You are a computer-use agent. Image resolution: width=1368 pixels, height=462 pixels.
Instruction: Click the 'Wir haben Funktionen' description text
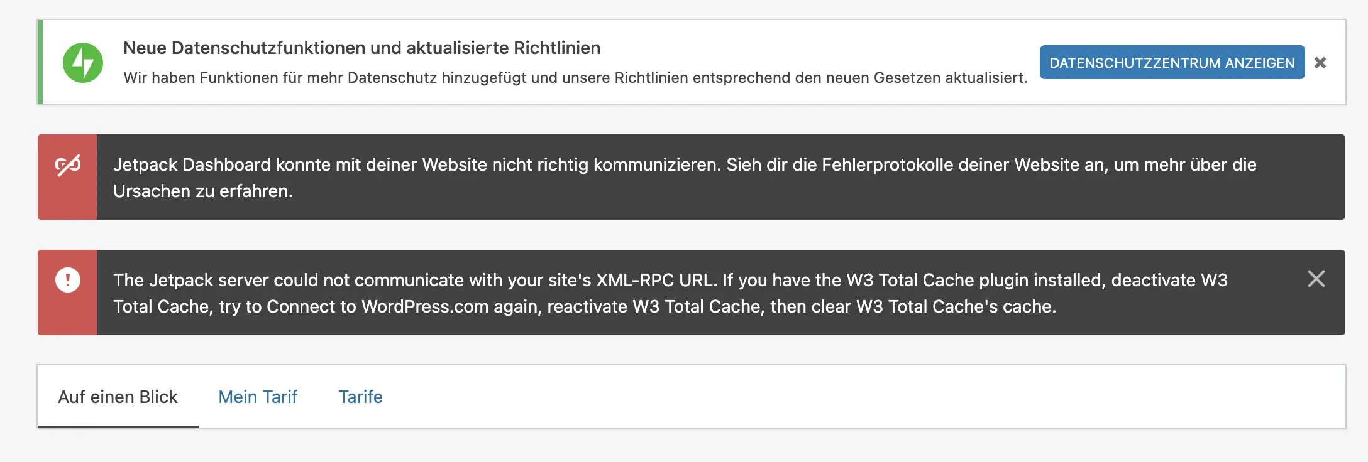(x=575, y=78)
